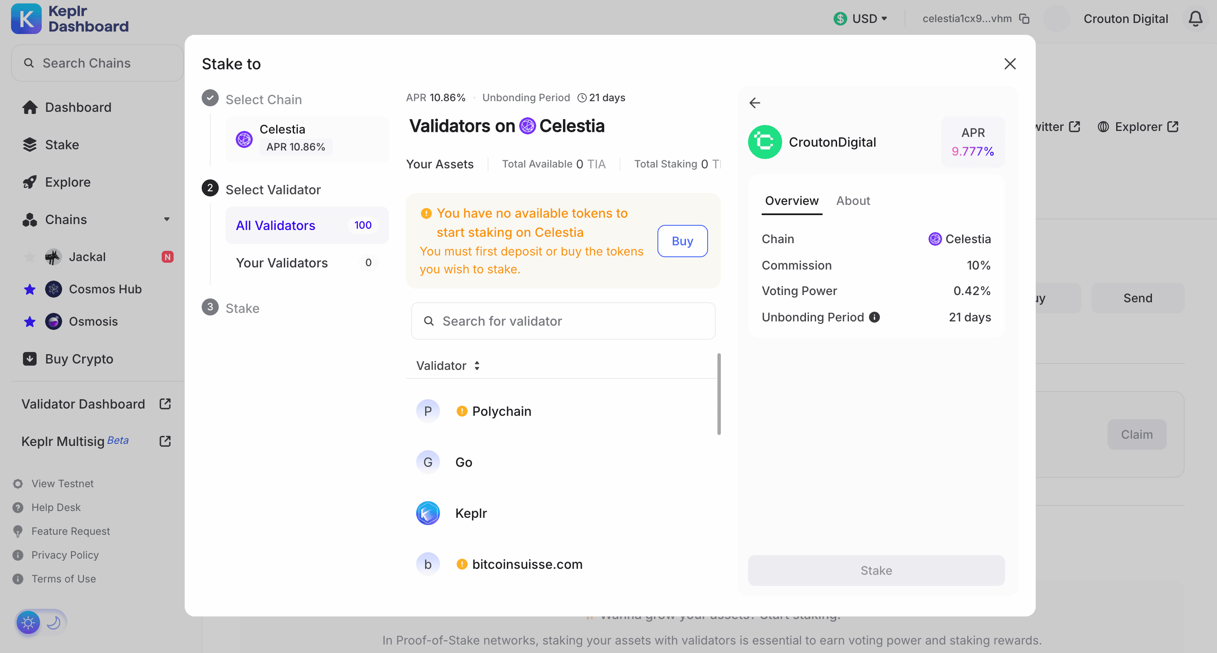Select the Polychain validator
The image size is (1217, 653).
point(561,411)
